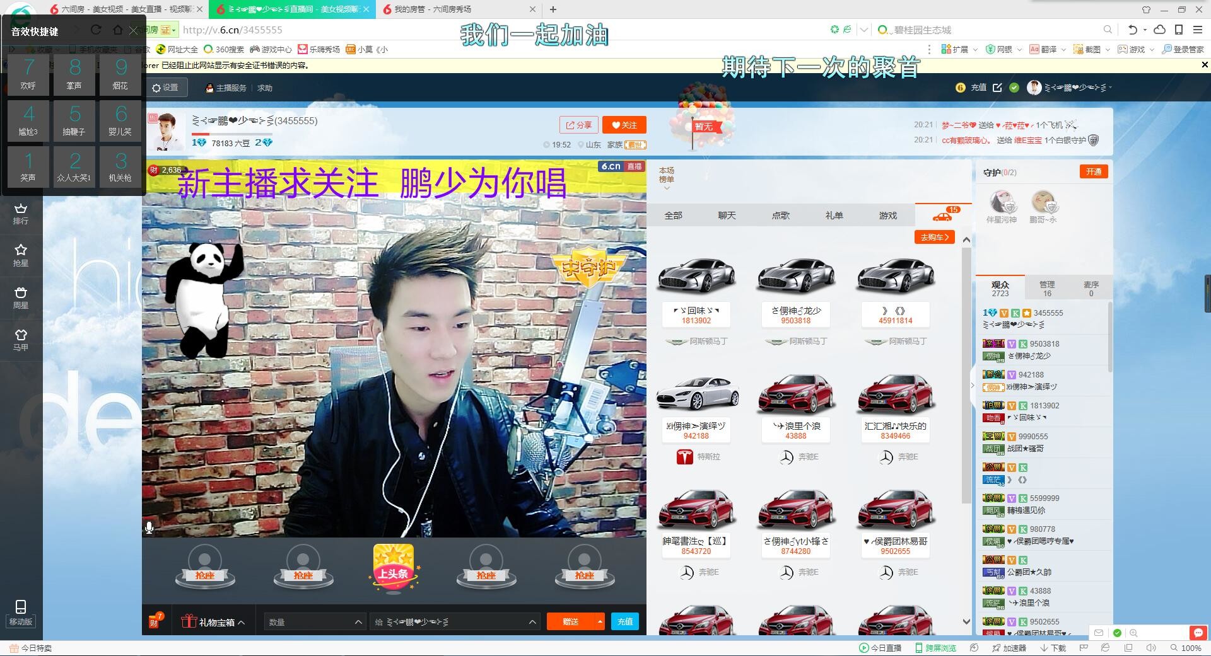Image resolution: width=1211 pixels, height=656 pixels.
Task: Open the 马甲 vest sidebar icon
Action: [21, 340]
